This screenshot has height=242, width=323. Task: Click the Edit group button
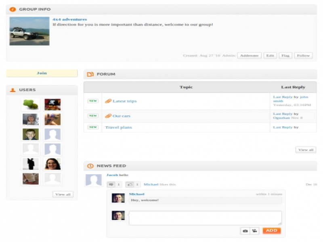(x=270, y=56)
